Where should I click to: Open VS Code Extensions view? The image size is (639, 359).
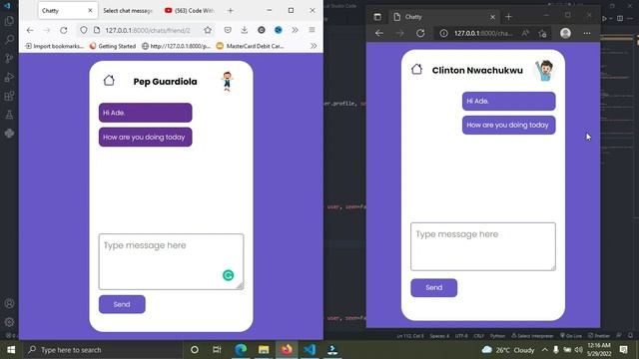(9, 96)
